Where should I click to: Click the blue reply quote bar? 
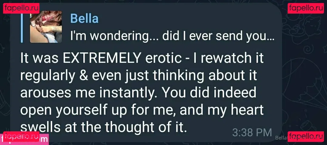click(22, 27)
